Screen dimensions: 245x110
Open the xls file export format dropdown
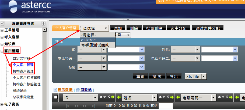coord(204,77)
